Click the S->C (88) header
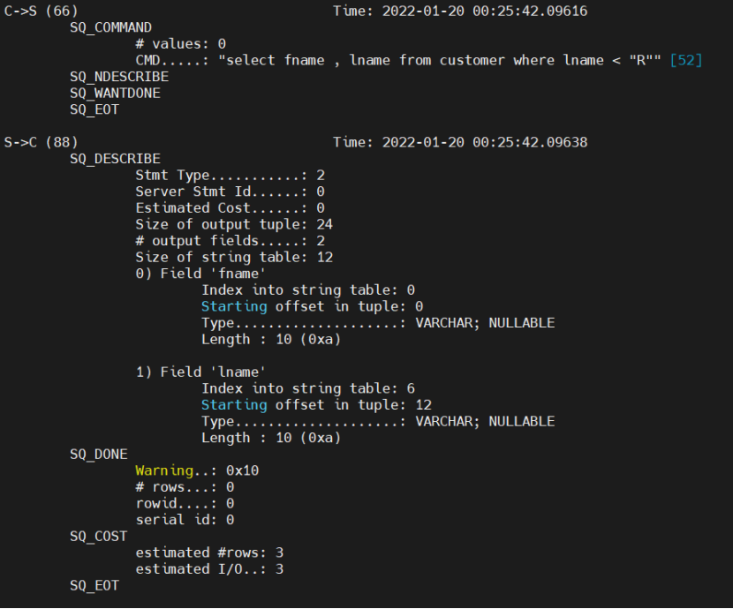This screenshot has width=733, height=609. click(42, 142)
